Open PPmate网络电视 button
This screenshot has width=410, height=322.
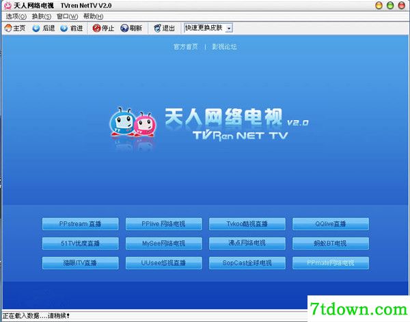[331, 263]
